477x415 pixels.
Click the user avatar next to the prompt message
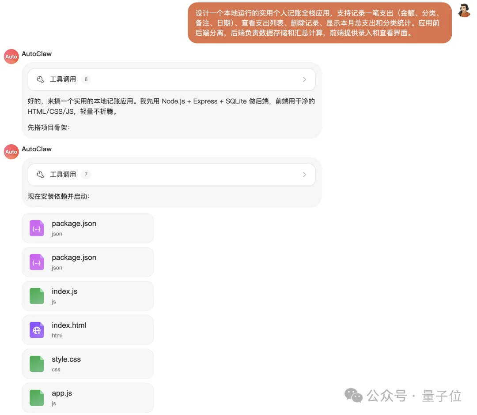pyautogui.click(x=464, y=11)
